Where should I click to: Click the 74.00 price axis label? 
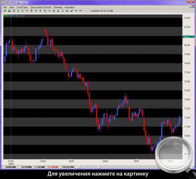(x=187, y=99)
